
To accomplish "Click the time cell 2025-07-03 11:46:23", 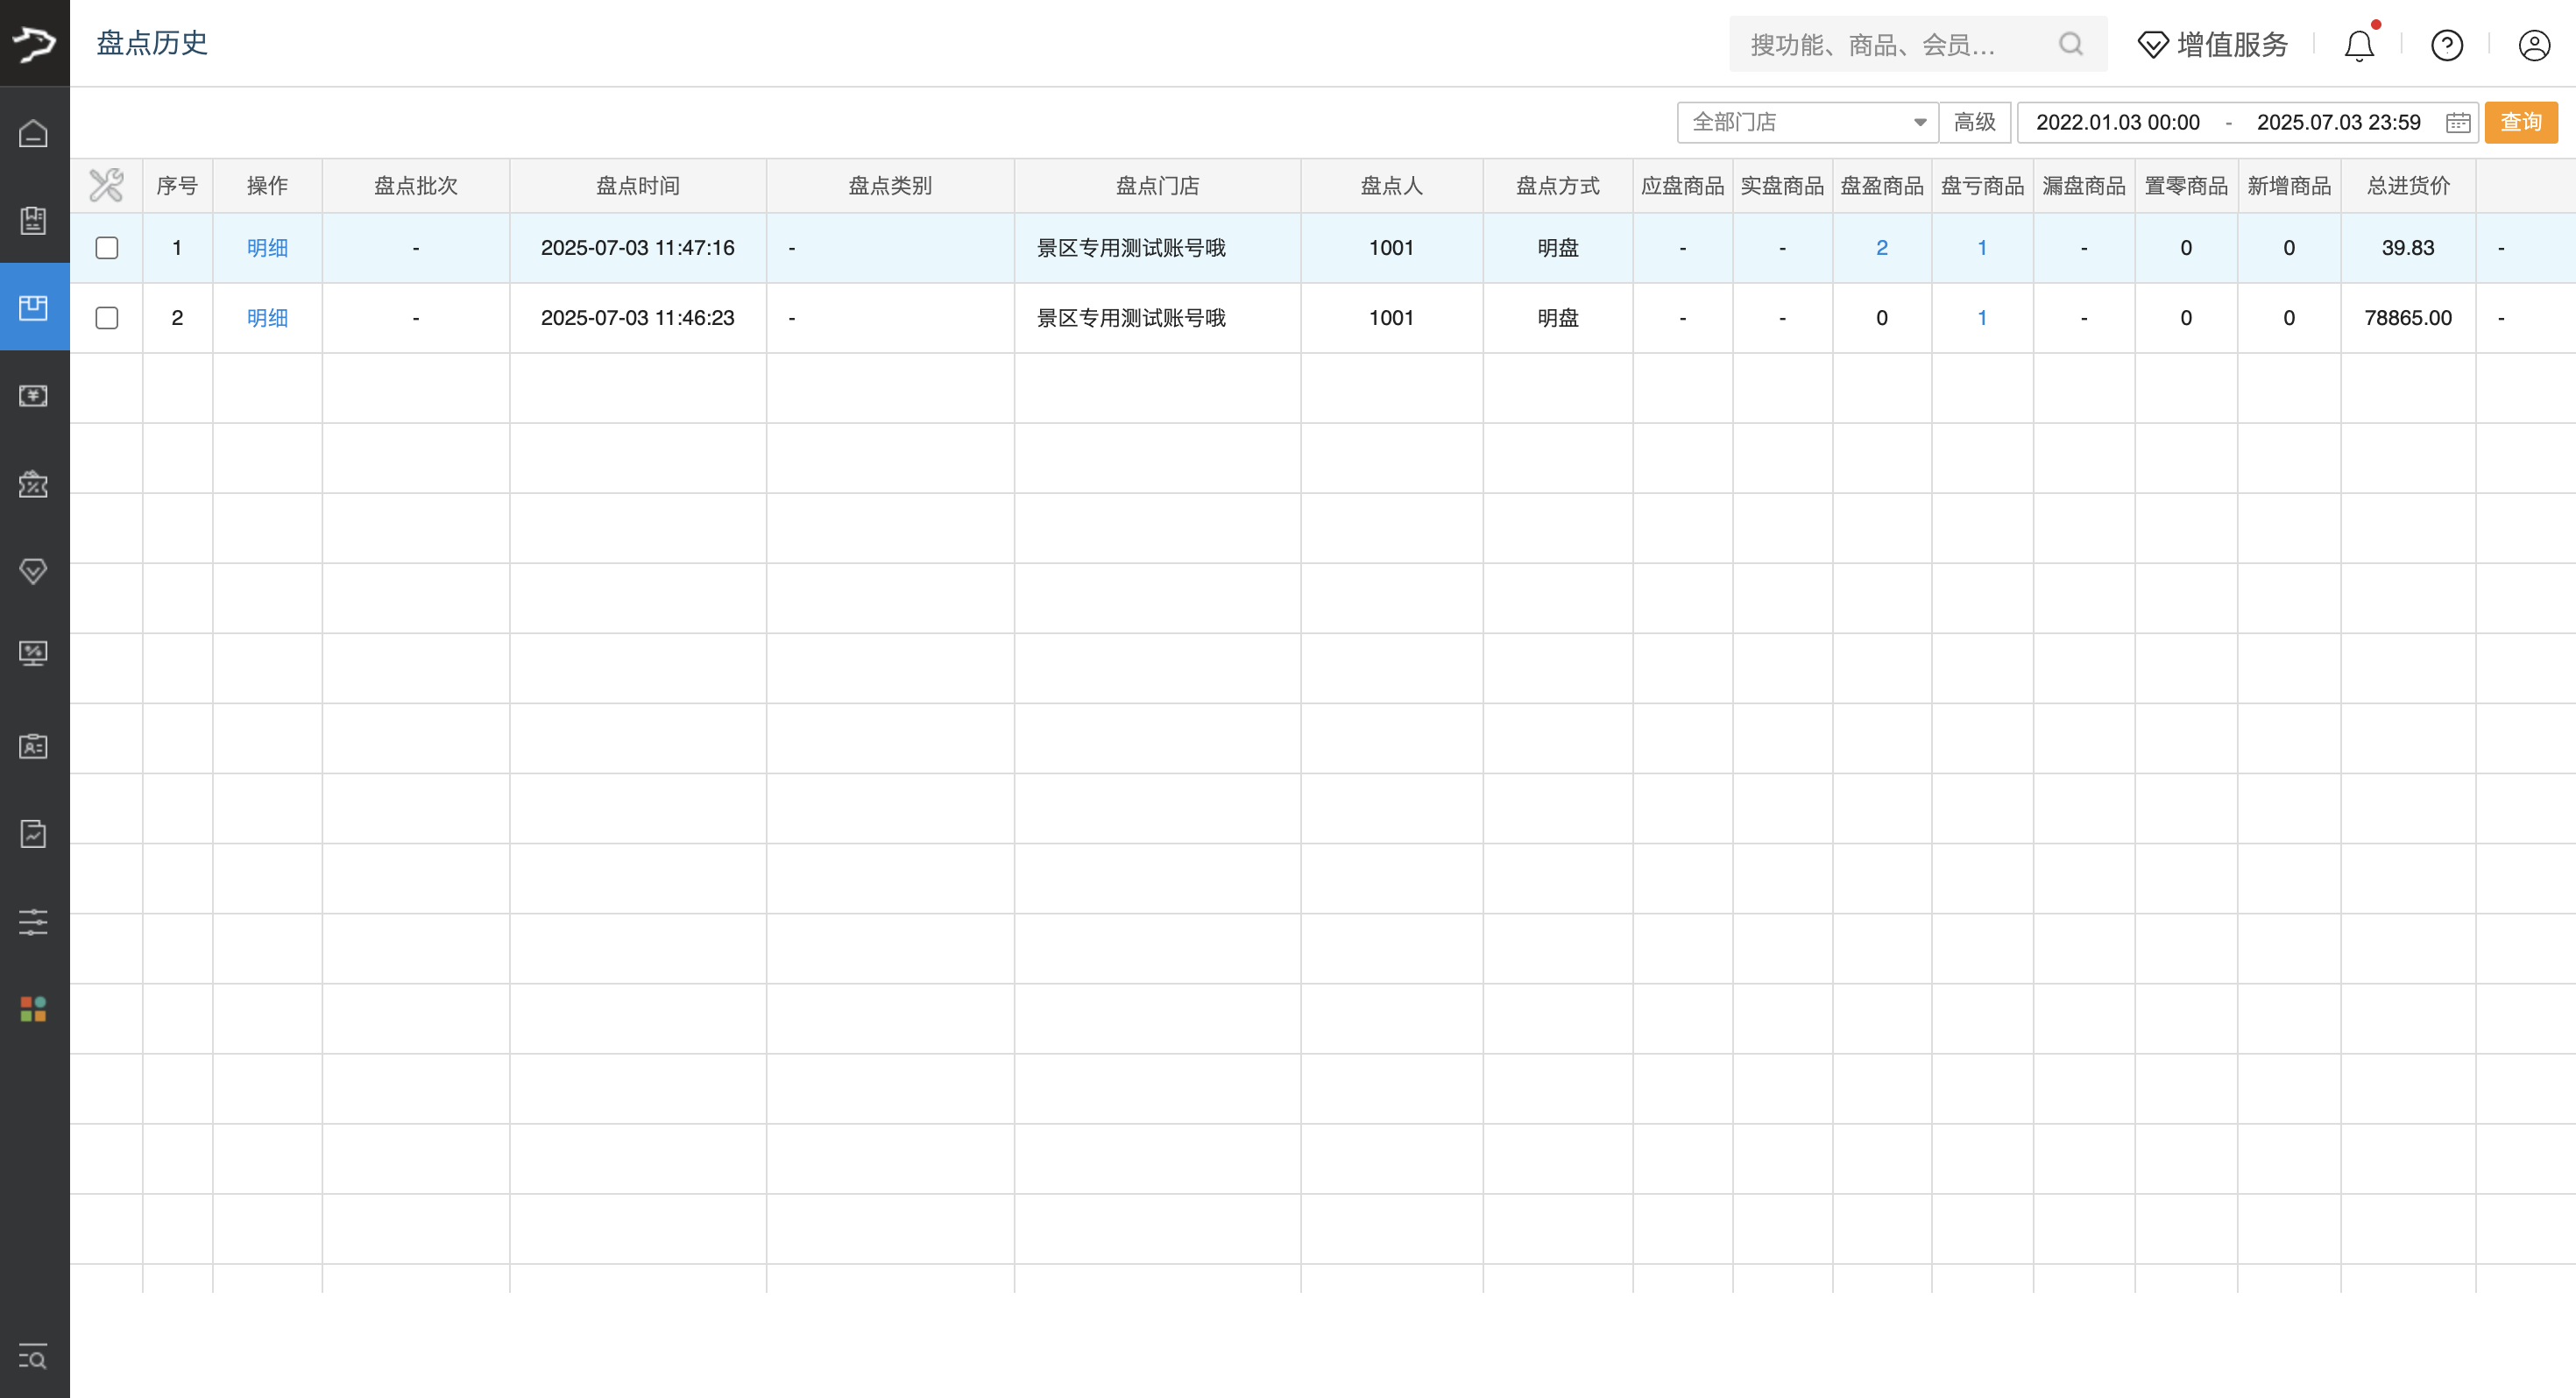I will (x=638, y=318).
